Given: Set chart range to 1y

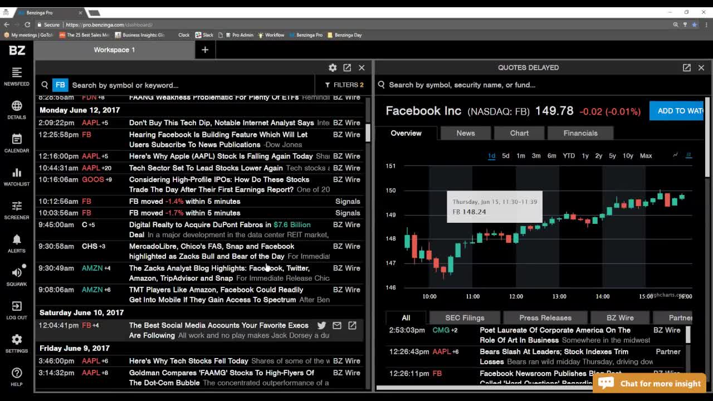Looking at the screenshot, I should (x=585, y=155).
